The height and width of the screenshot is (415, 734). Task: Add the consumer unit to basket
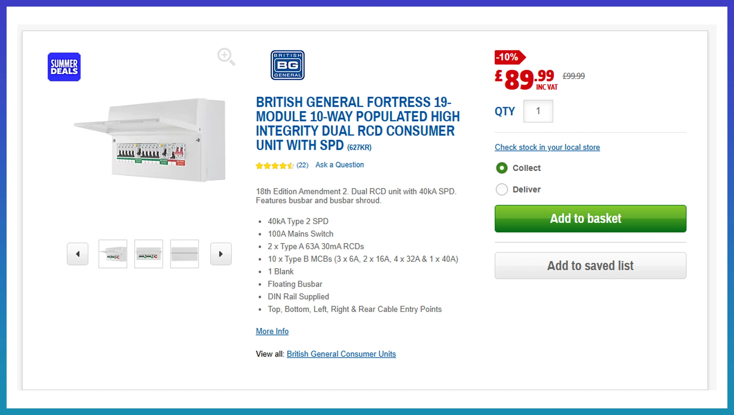tap(590, 219)
